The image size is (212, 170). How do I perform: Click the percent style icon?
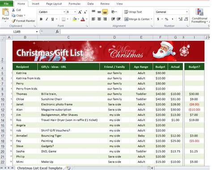coord(166,19)
